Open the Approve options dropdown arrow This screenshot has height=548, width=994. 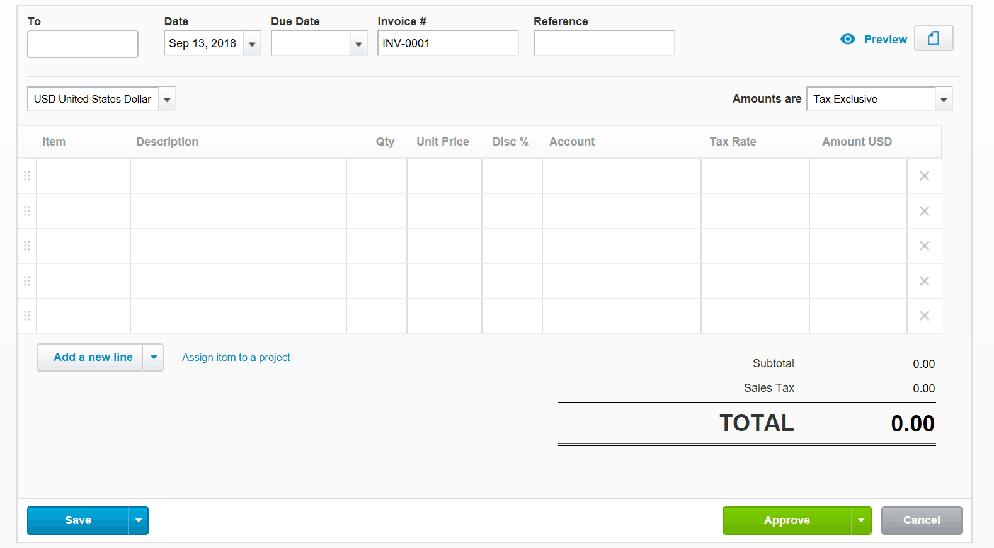point(861,520)
